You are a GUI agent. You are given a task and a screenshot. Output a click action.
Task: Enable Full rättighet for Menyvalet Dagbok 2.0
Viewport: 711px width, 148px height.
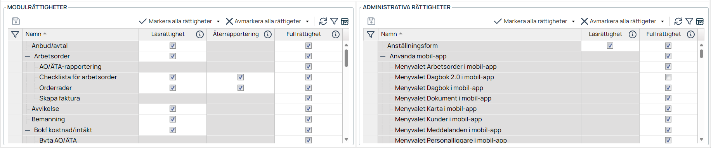[x=668, y=77]
